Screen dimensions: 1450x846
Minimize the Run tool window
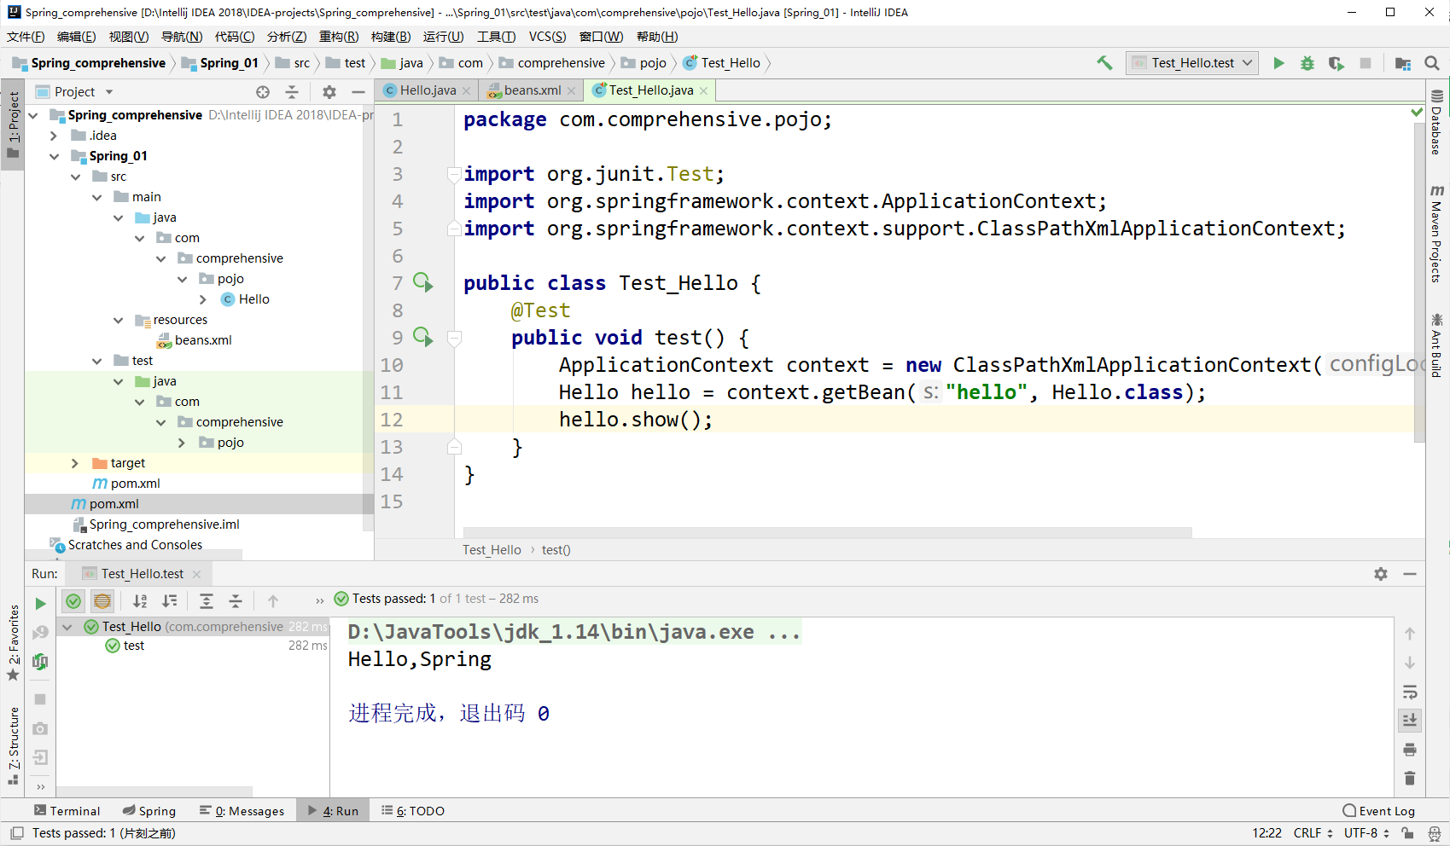pyautogui.click(x=1410, y=574)
